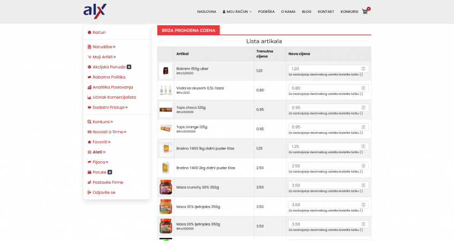Click the Konkursi search icon in sidebar
The width and height of the screenshot is (454, 241).
(89, 122)
